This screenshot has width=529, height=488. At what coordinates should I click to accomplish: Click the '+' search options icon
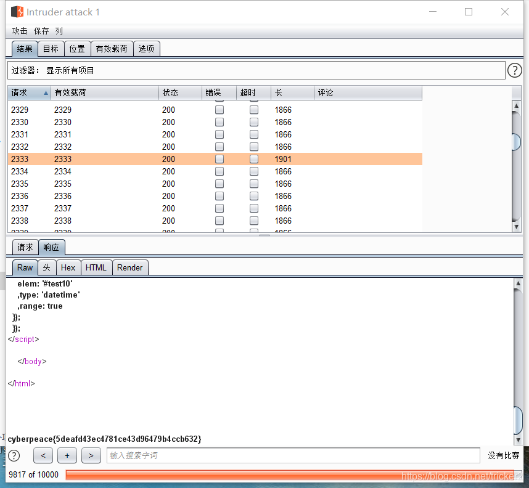coord(67,455)
